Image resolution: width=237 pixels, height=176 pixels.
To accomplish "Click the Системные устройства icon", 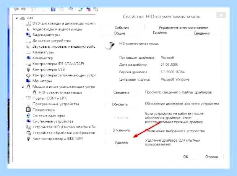I will (28, 121).
